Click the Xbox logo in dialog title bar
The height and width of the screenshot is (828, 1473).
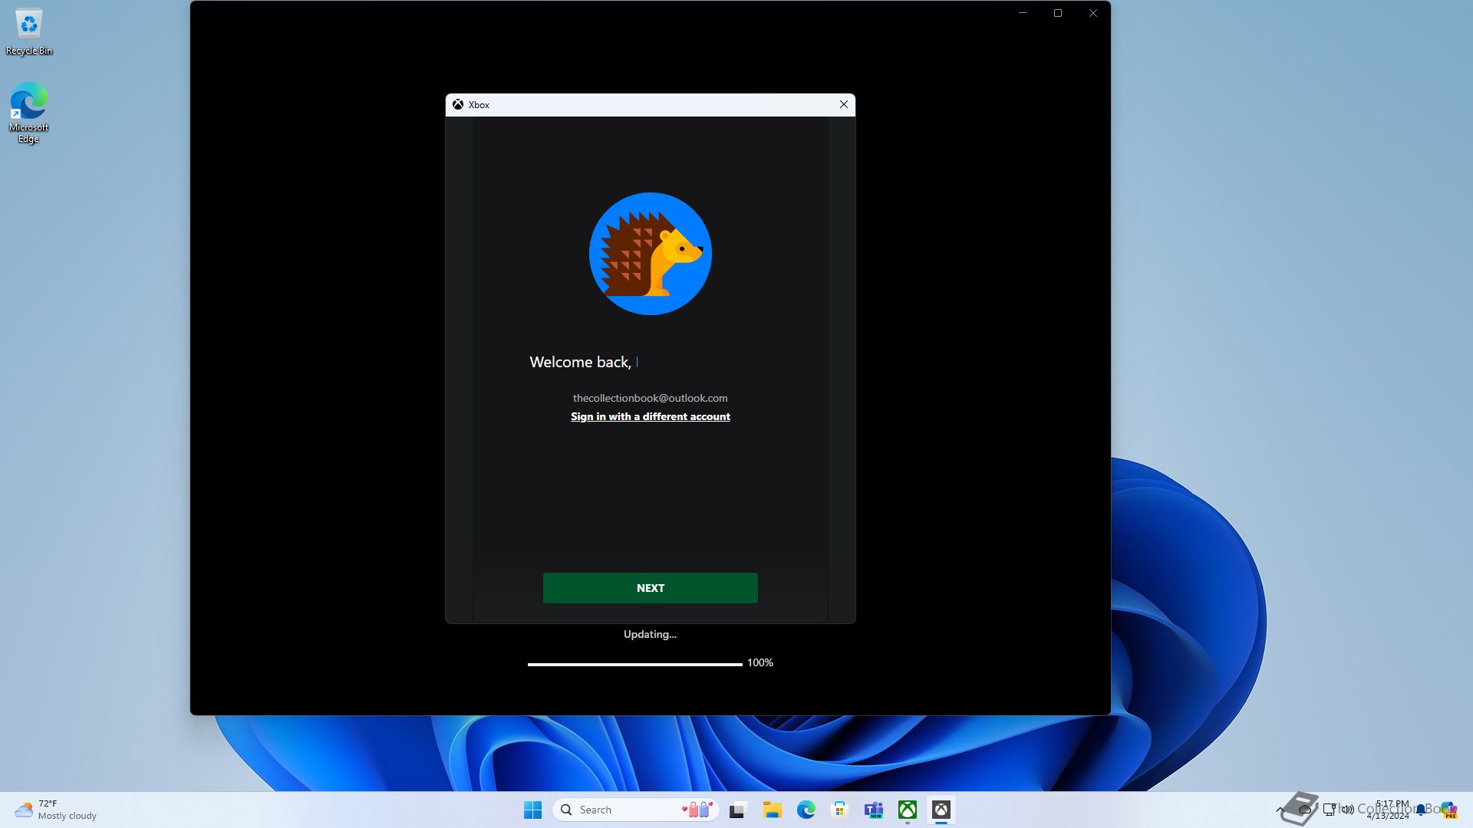pos(458,105)
